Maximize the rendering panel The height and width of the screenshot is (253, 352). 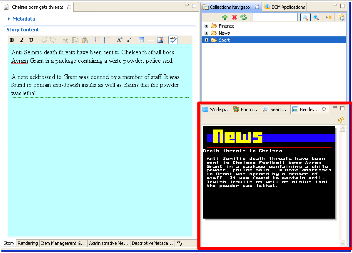(x=342, y=108)
